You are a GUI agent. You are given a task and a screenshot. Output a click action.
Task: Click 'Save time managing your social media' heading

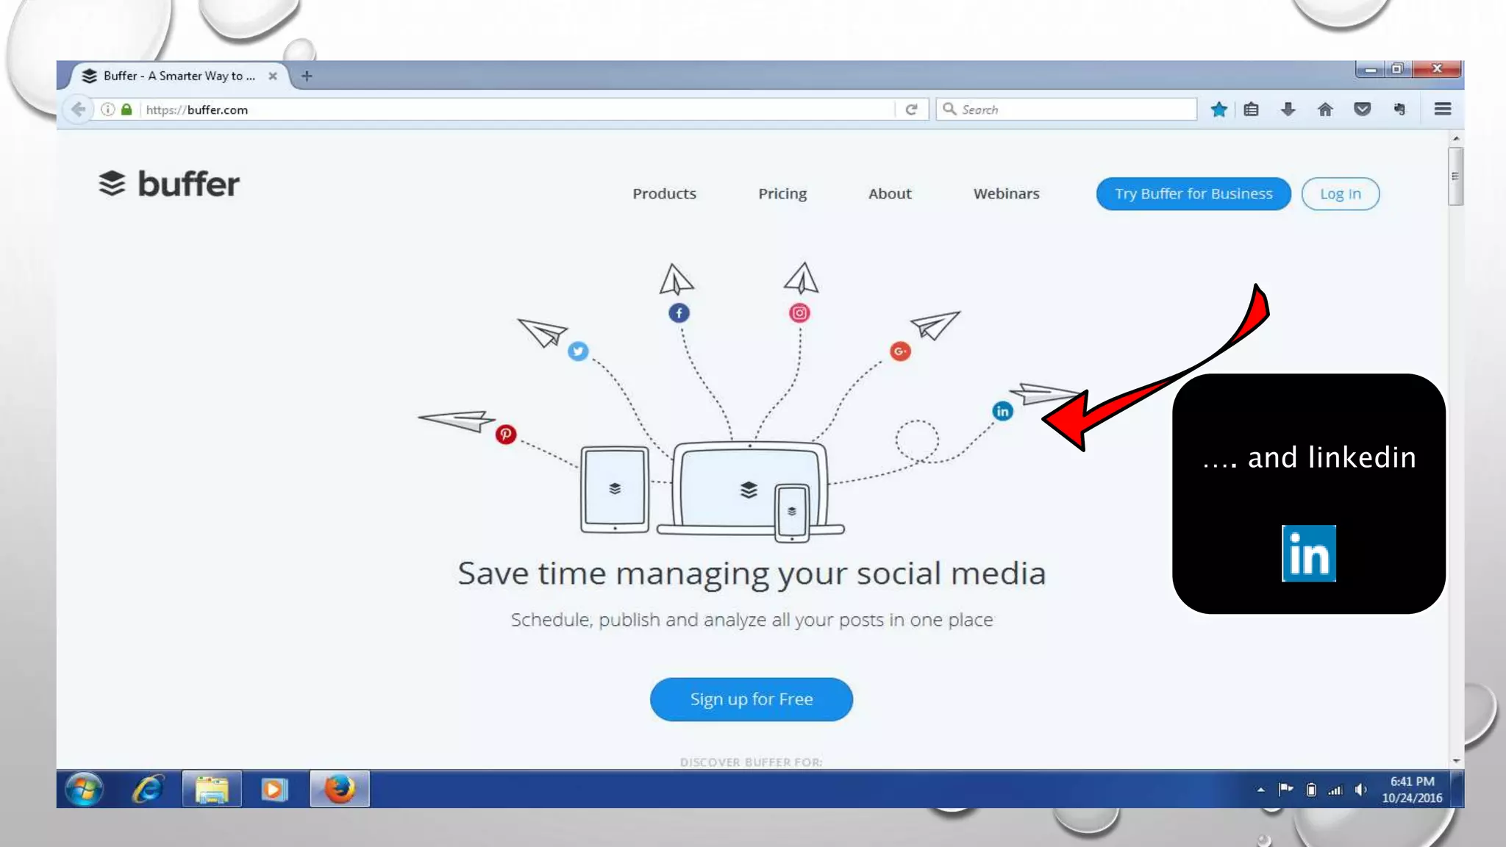point(752,573)
